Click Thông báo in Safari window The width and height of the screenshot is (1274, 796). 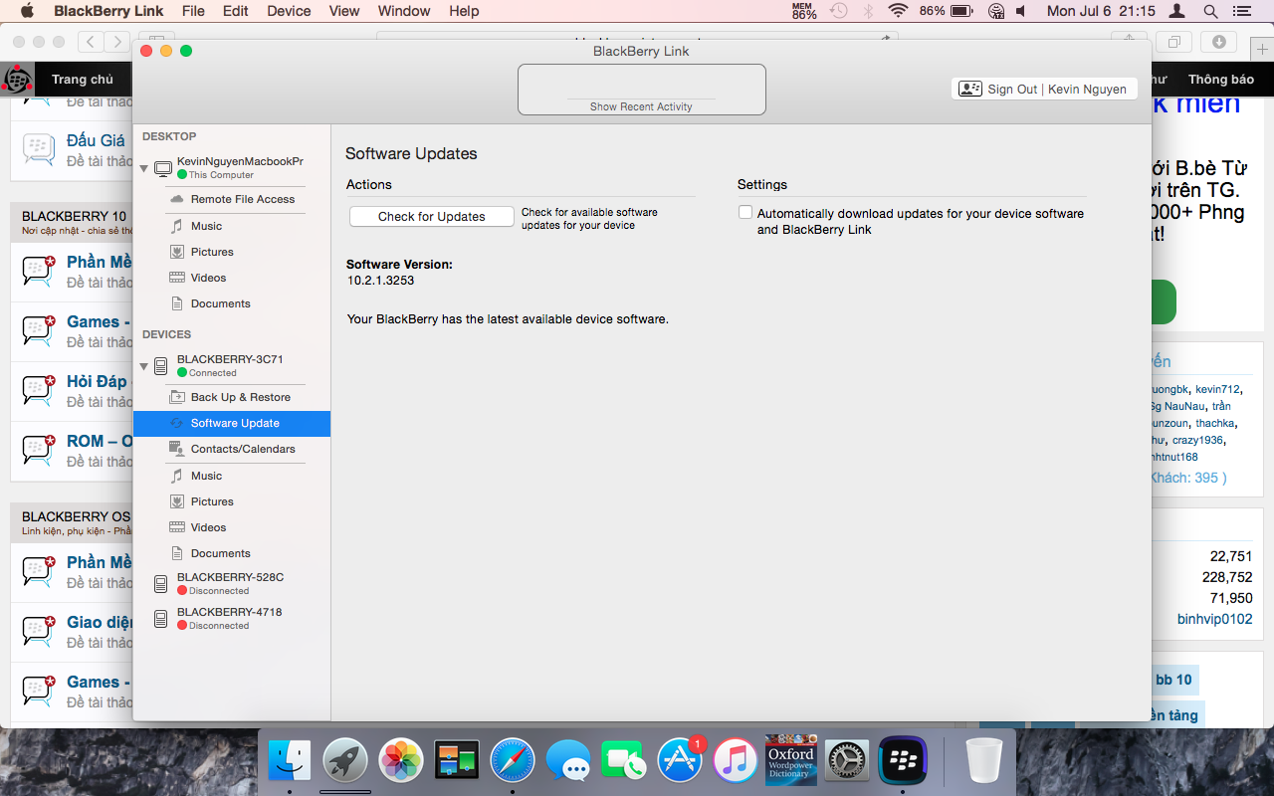click(x=1221, y=80)
